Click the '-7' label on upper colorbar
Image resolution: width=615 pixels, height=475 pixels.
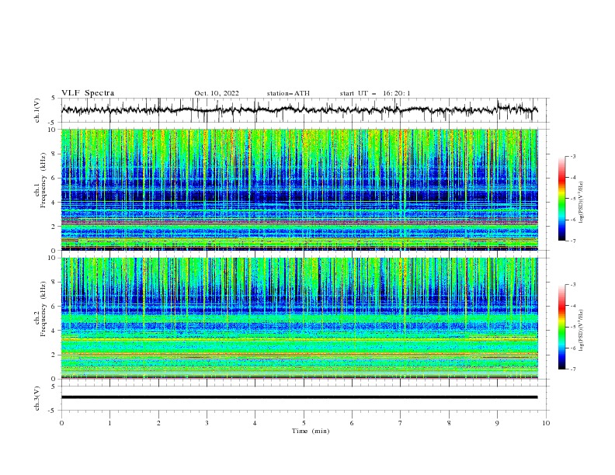pos(572,241)
